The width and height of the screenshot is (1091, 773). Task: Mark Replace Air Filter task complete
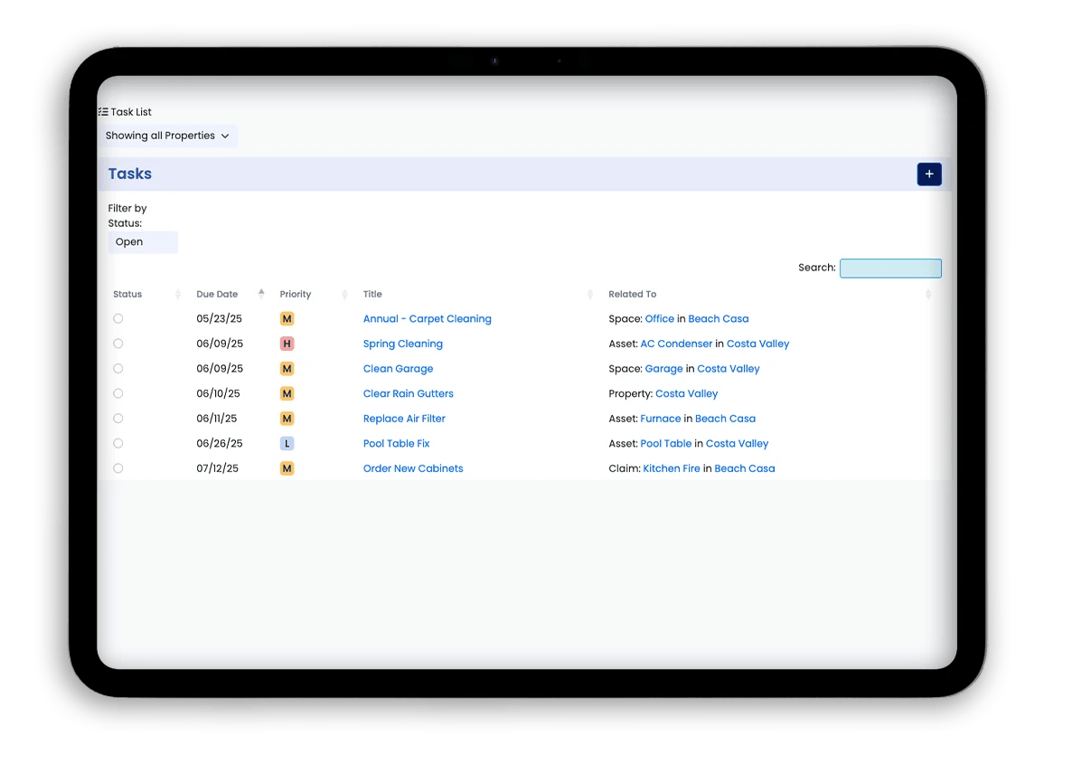click(x=118, y=419)
